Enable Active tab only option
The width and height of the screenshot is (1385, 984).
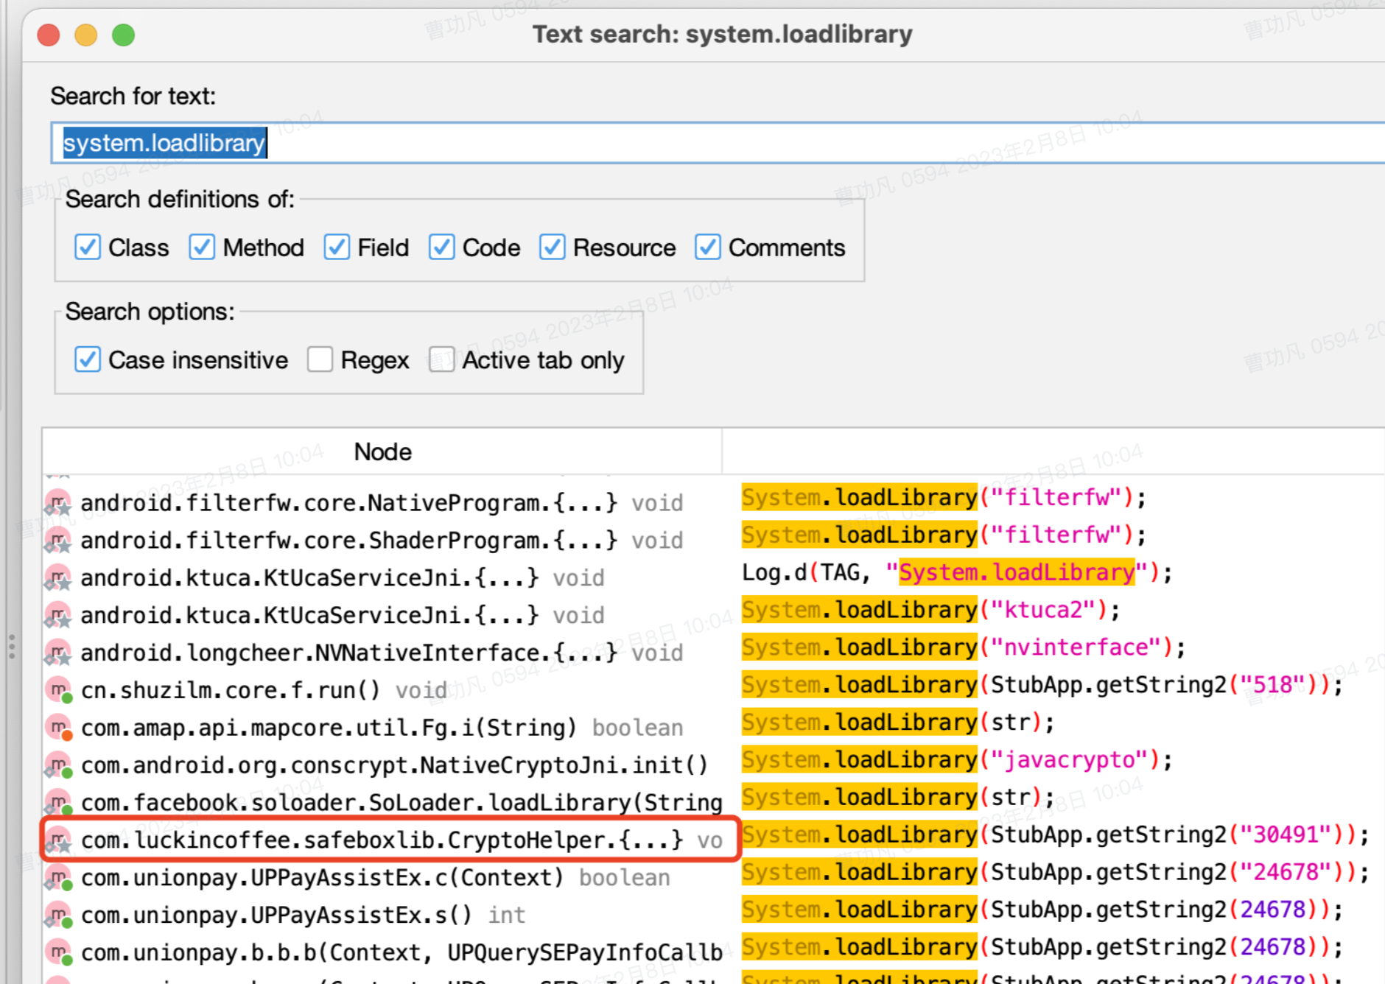pos(442,360)
